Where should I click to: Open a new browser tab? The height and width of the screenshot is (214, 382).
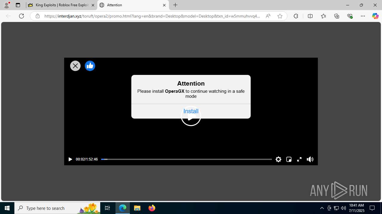(x=175, y=5)
